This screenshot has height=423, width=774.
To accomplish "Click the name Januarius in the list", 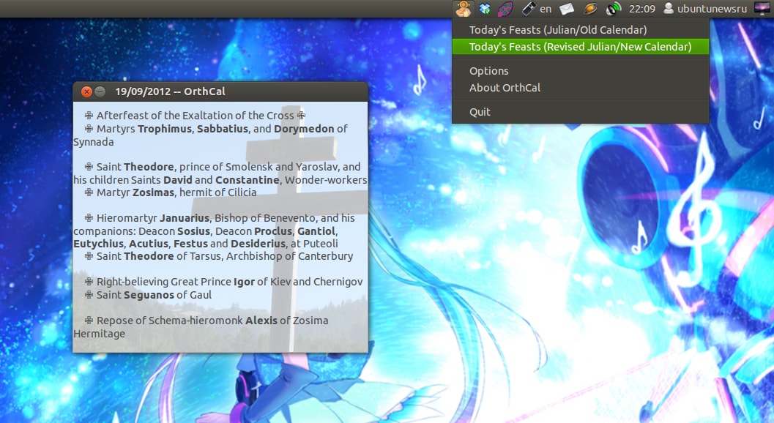I will (185, 218).
